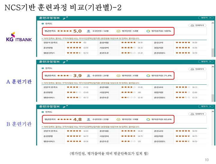This screenshot has height=164, width=216.
Task: Click check icon beside 평가인원 : 15명
Action: pyautogui.click(x=118, y=76)
